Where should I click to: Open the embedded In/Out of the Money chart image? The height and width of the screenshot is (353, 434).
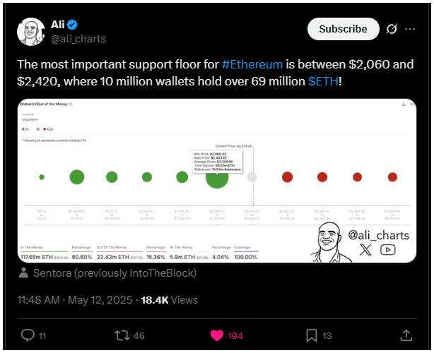[217, 181]
